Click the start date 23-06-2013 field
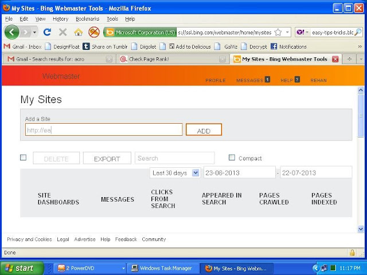This screenshot has width=367, height=275. 240,173
